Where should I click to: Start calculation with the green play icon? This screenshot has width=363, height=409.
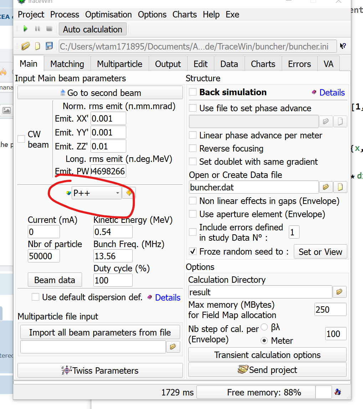click(x=25, y=29)
